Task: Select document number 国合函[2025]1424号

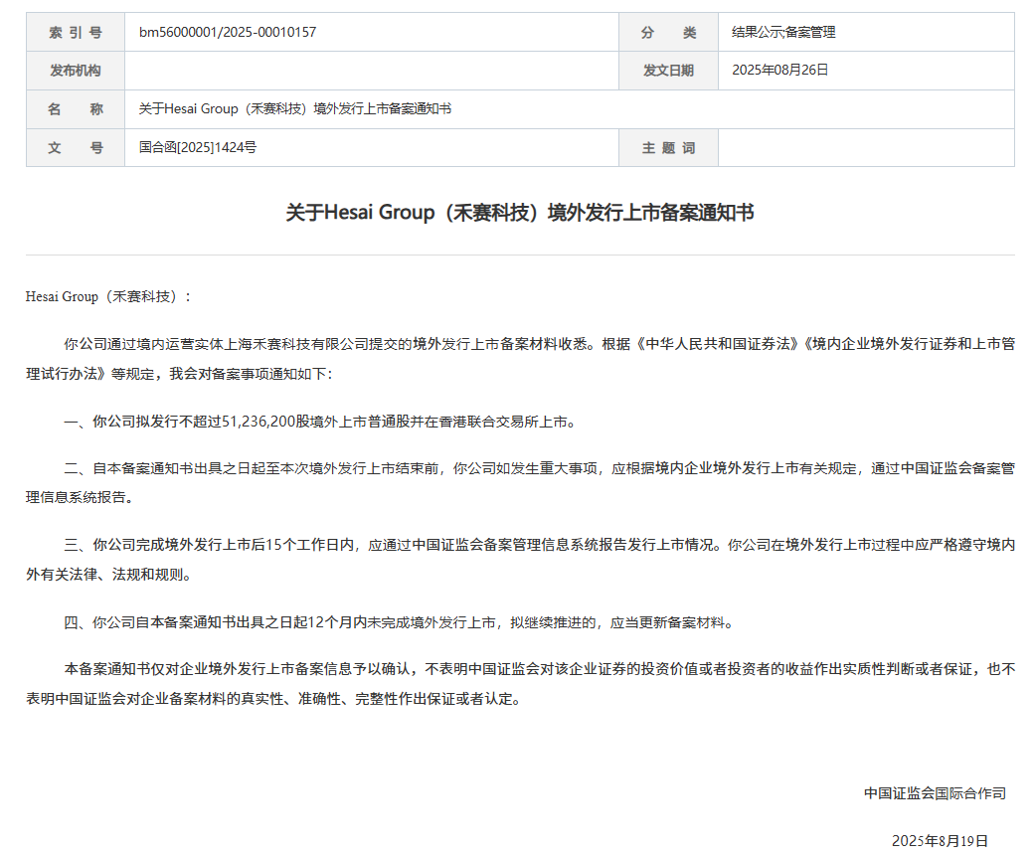Action: coord(198,147)
